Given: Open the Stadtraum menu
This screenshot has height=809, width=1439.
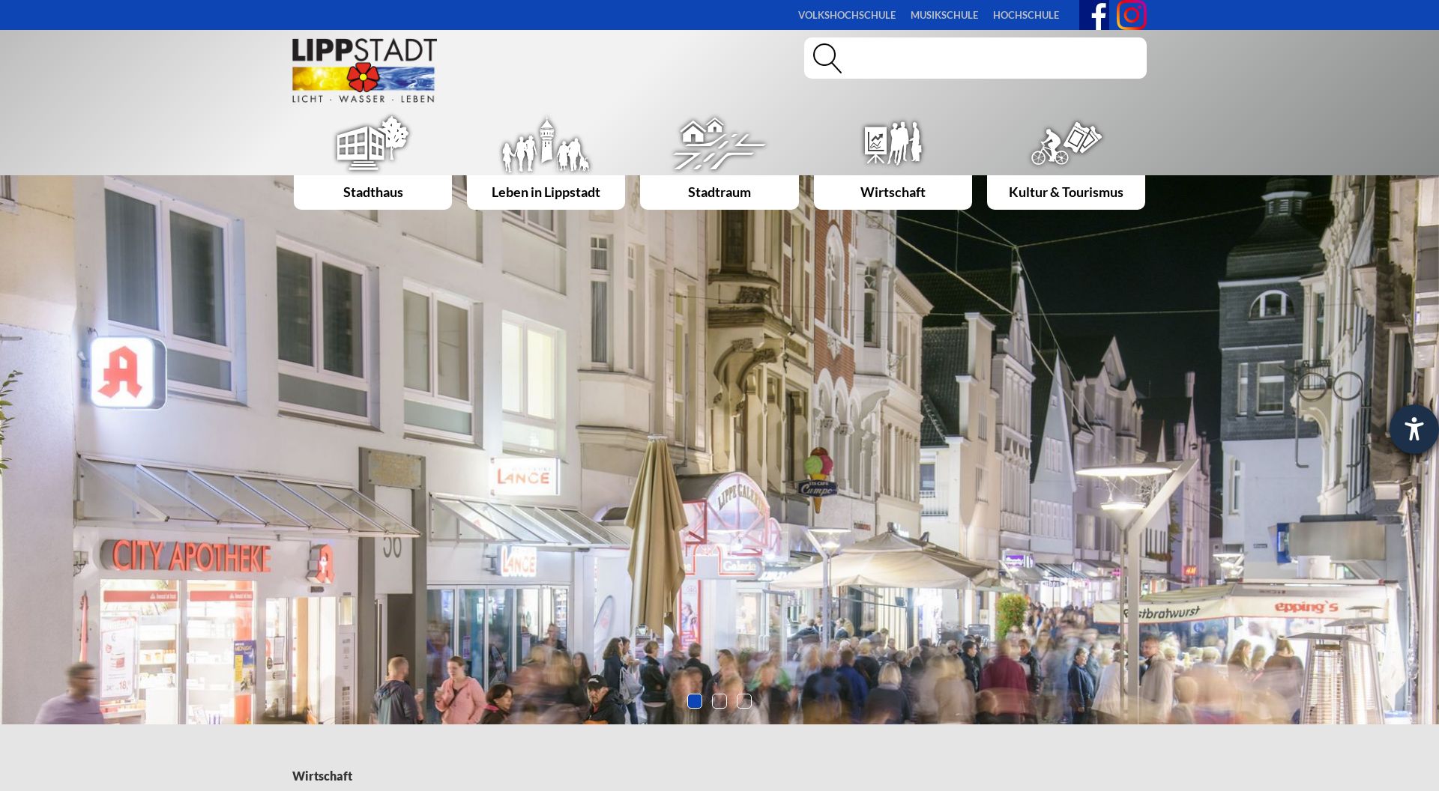Looking at the screenshot, I should tap(719, 193).
